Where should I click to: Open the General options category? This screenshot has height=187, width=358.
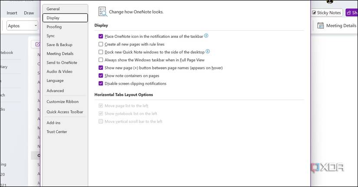tap(65, 9)
